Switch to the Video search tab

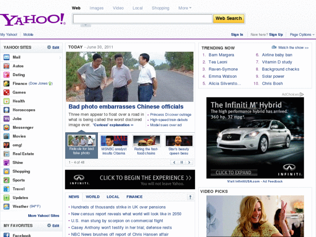coord(118,8)
